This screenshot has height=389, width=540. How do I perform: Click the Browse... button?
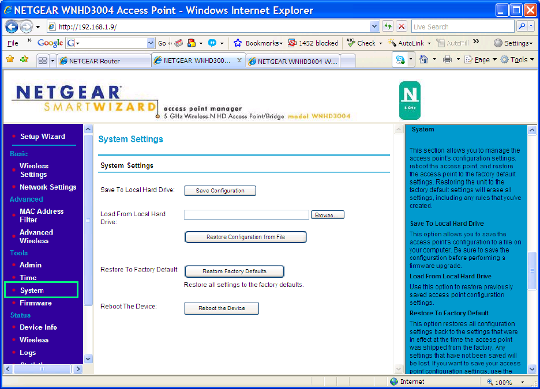tap(328, 215)
